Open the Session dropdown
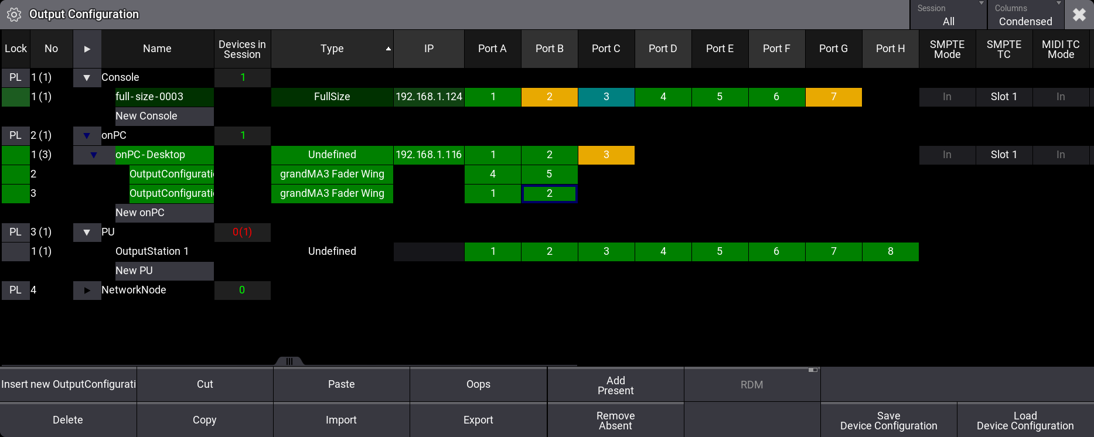 point(948,15)
